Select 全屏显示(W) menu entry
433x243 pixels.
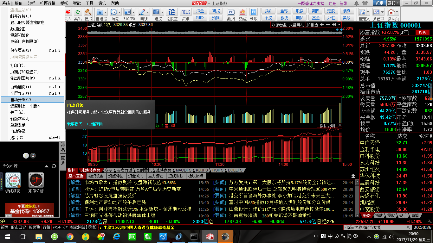[32, 93]
